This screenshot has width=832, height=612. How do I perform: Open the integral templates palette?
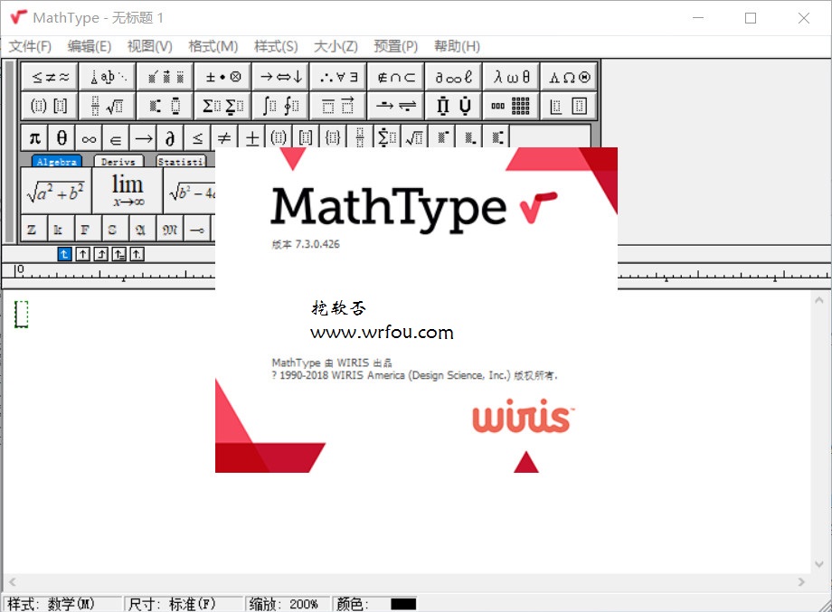point(281,106)
